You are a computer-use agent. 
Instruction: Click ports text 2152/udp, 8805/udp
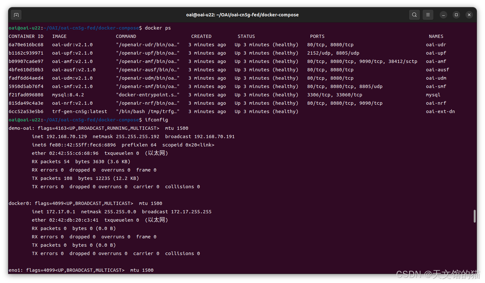coord(333,53)
